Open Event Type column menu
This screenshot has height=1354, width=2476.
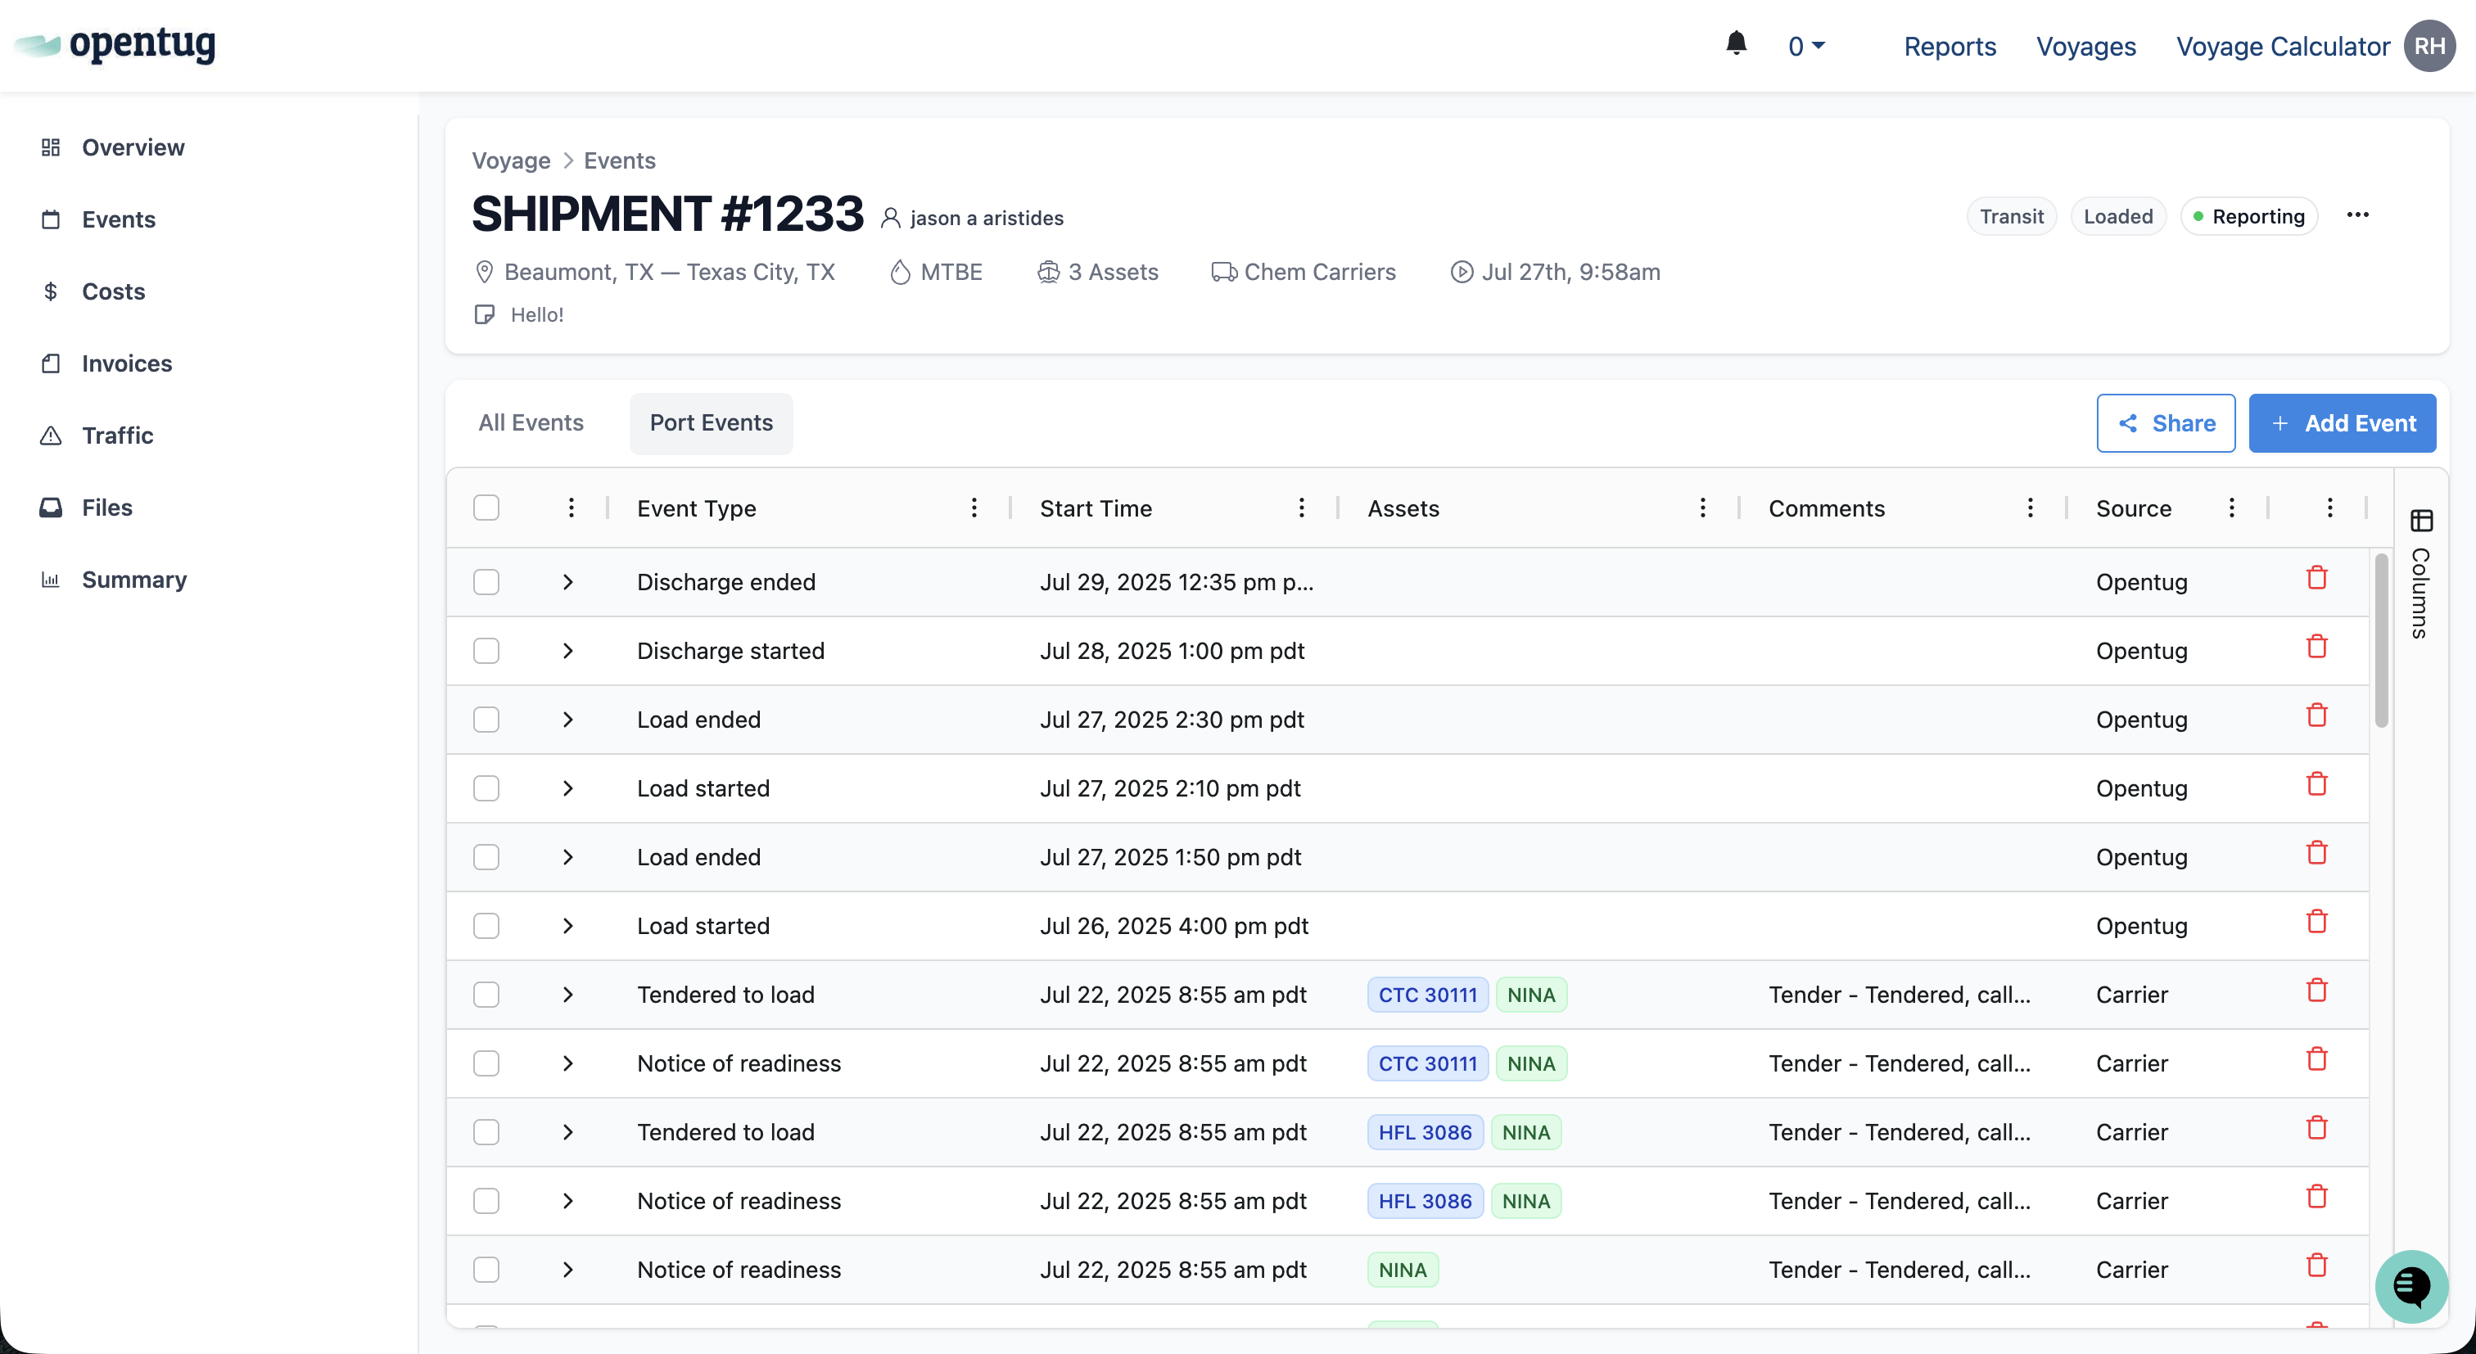974,508
